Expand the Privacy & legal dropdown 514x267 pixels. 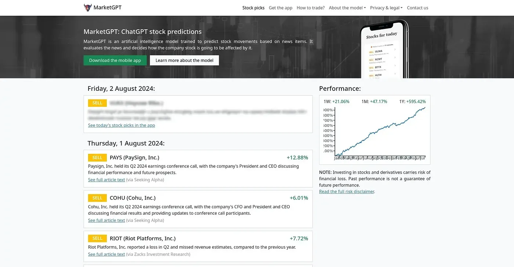[386, 8]
